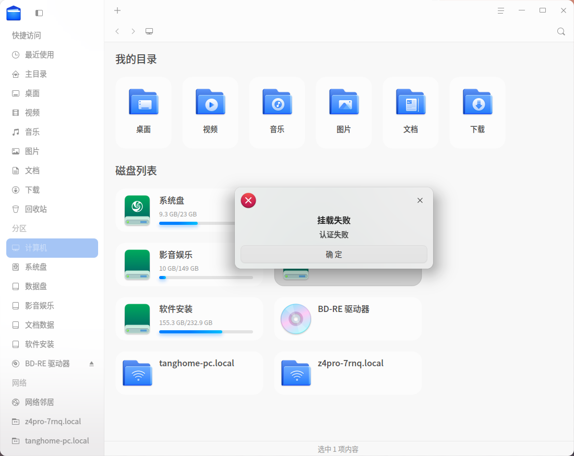Screen dimensions: 574x456
Task: Open a new tab with plus icon
Action: (117, 10)
